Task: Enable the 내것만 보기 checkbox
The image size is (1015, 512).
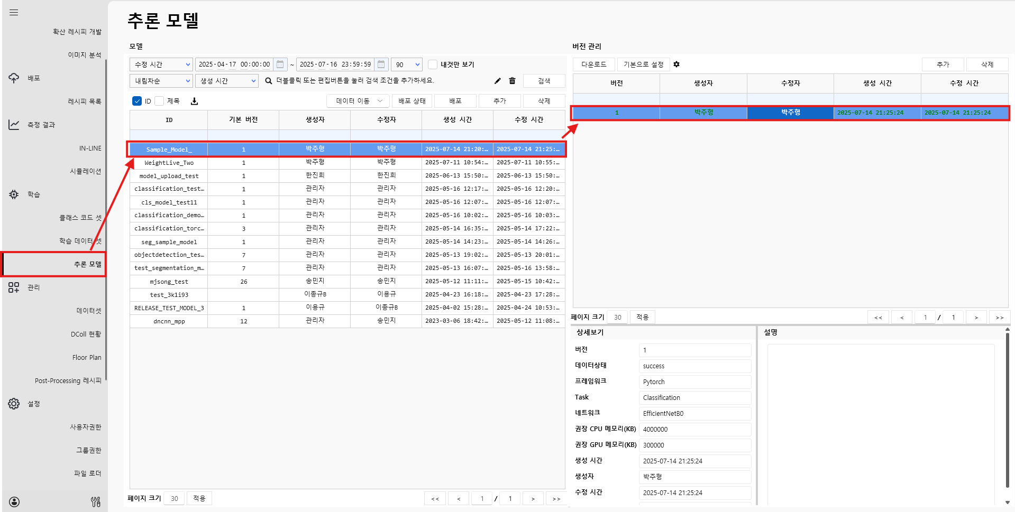Action: pyautogui.click(x=433, y=64)
